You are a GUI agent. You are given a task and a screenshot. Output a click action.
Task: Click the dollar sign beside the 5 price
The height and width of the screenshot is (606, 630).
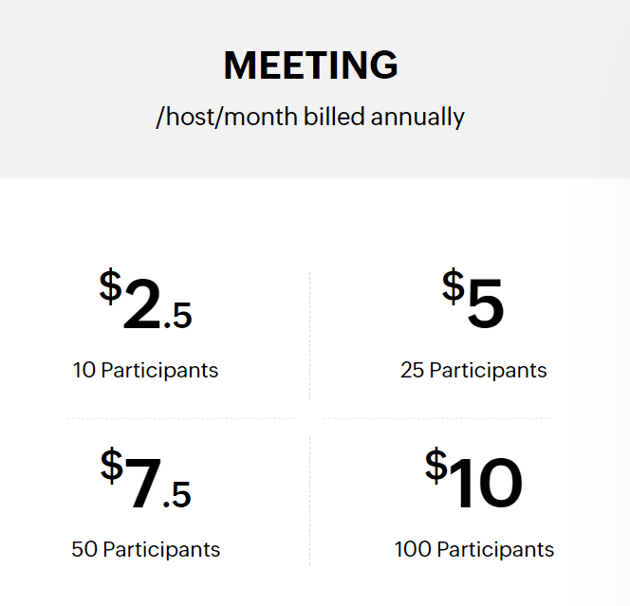(454, 286)
